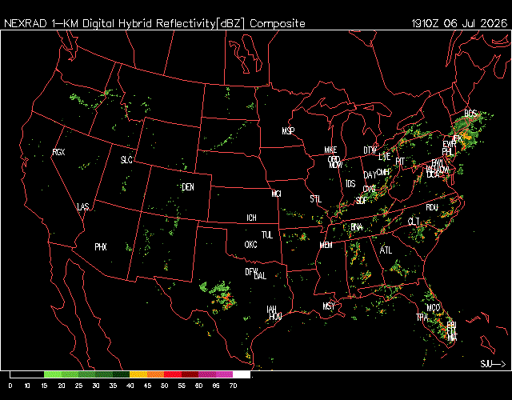Click the legend scale value 20

click(x=62, y=386)
